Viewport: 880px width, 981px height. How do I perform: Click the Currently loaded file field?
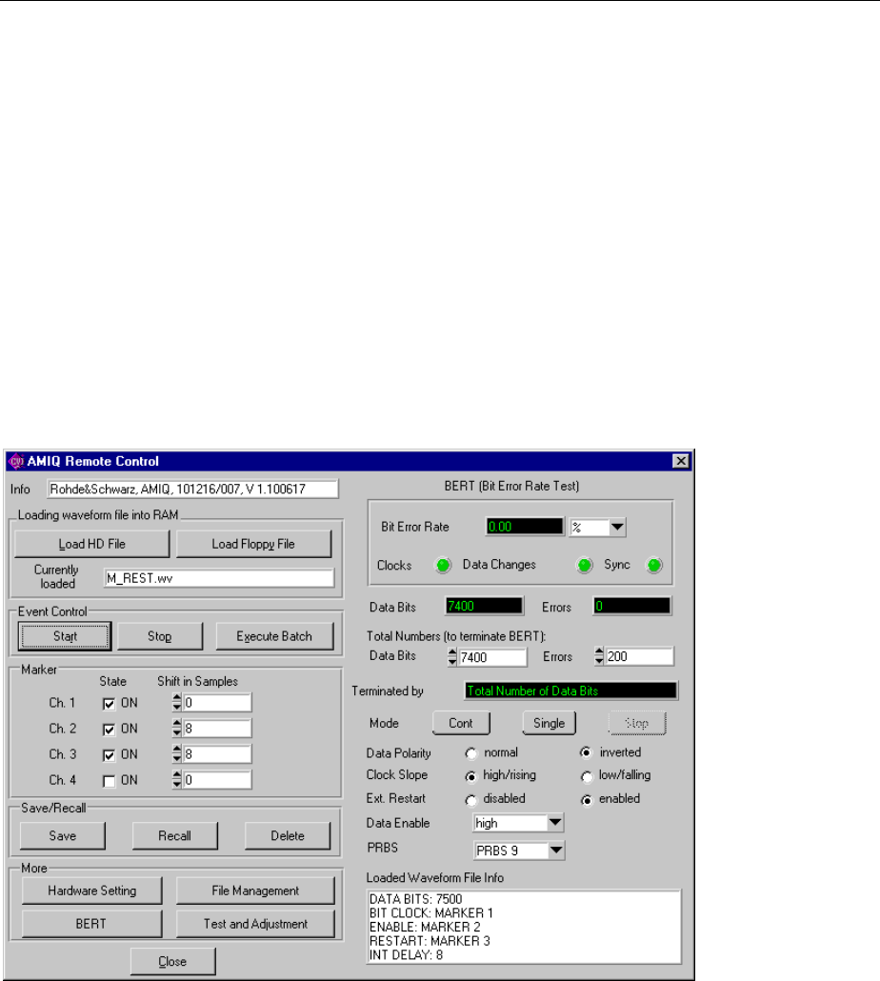pos(219,578)
